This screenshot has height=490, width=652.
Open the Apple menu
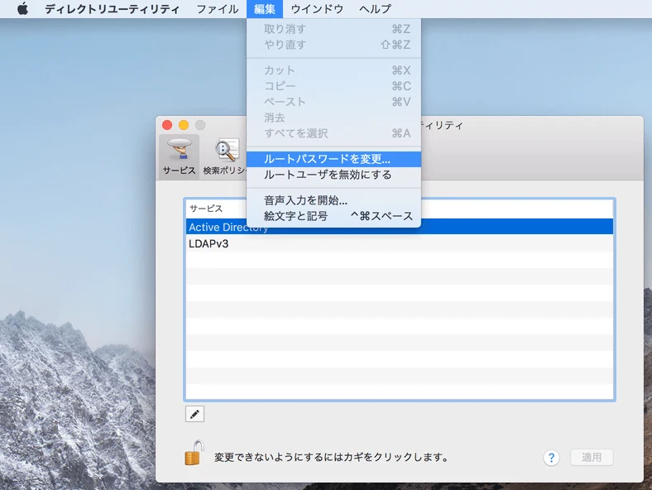click(x=23, y=9)
